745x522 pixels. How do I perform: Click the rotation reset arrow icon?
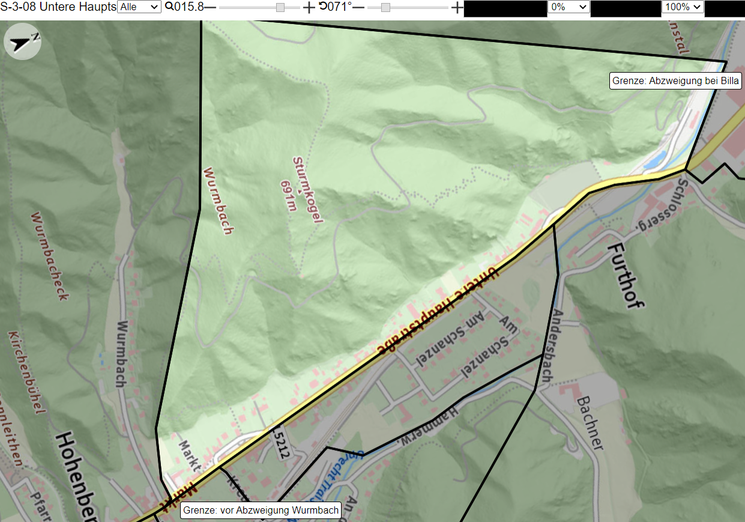(323, 7)
